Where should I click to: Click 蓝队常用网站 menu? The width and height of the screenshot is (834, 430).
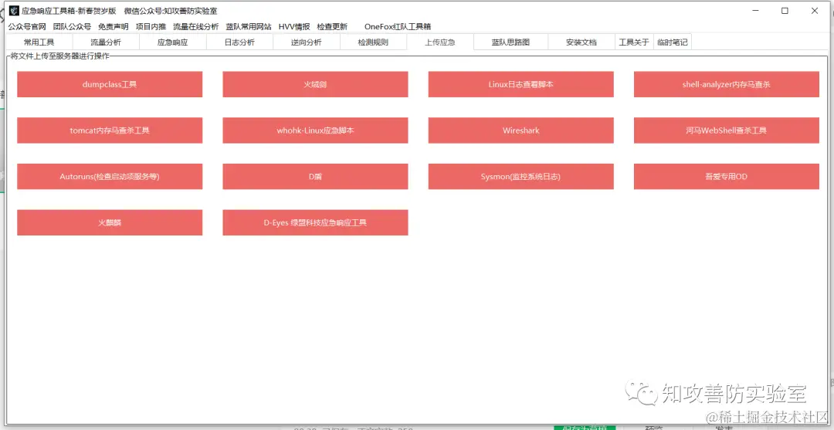pyautogui.click(x=249, y=26)
